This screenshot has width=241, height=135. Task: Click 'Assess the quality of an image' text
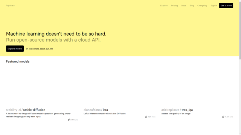click(176, 114)
